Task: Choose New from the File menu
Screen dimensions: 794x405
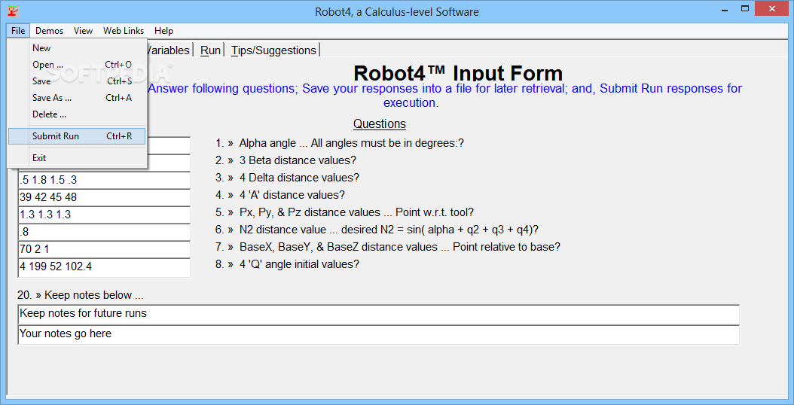Action: [x=77, y=48]
